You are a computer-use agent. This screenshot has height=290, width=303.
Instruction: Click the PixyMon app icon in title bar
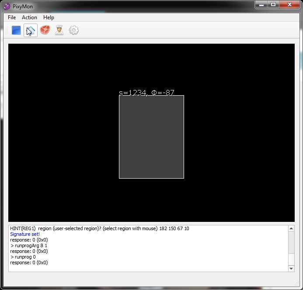coord(7,6)
